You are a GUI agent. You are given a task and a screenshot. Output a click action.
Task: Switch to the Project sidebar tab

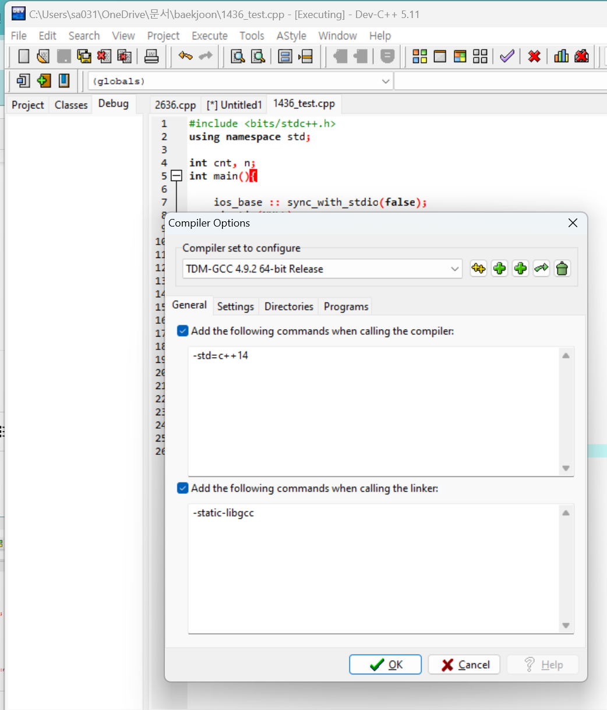tap(28, 105)
